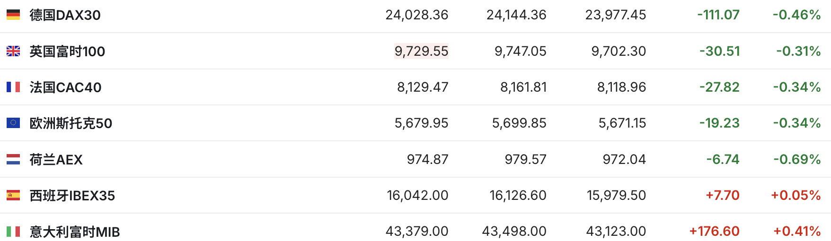The width and height of the screenshot is (831, 241).
Task: Click the Netherlands flag icon
Action: tap(13, 159)
